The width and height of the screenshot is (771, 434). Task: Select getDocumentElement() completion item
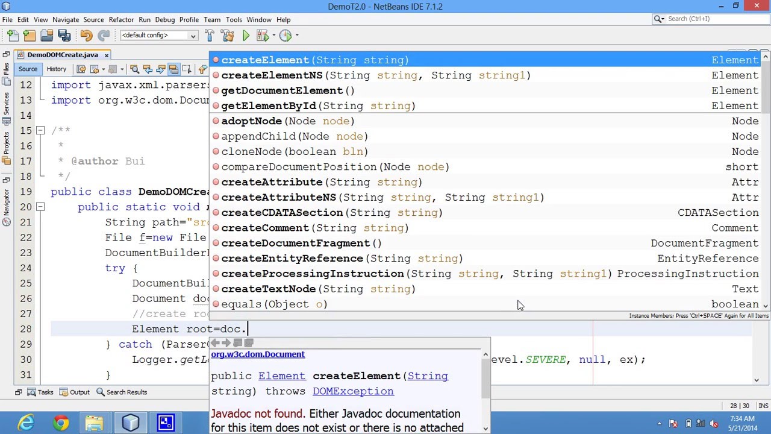coord(485,90)
